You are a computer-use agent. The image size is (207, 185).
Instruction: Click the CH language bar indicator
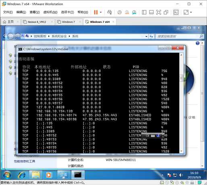147,136
